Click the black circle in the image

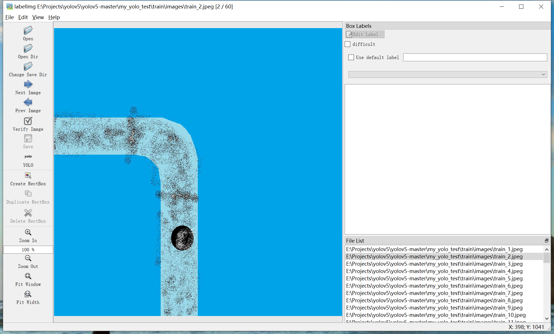[182, 238]
